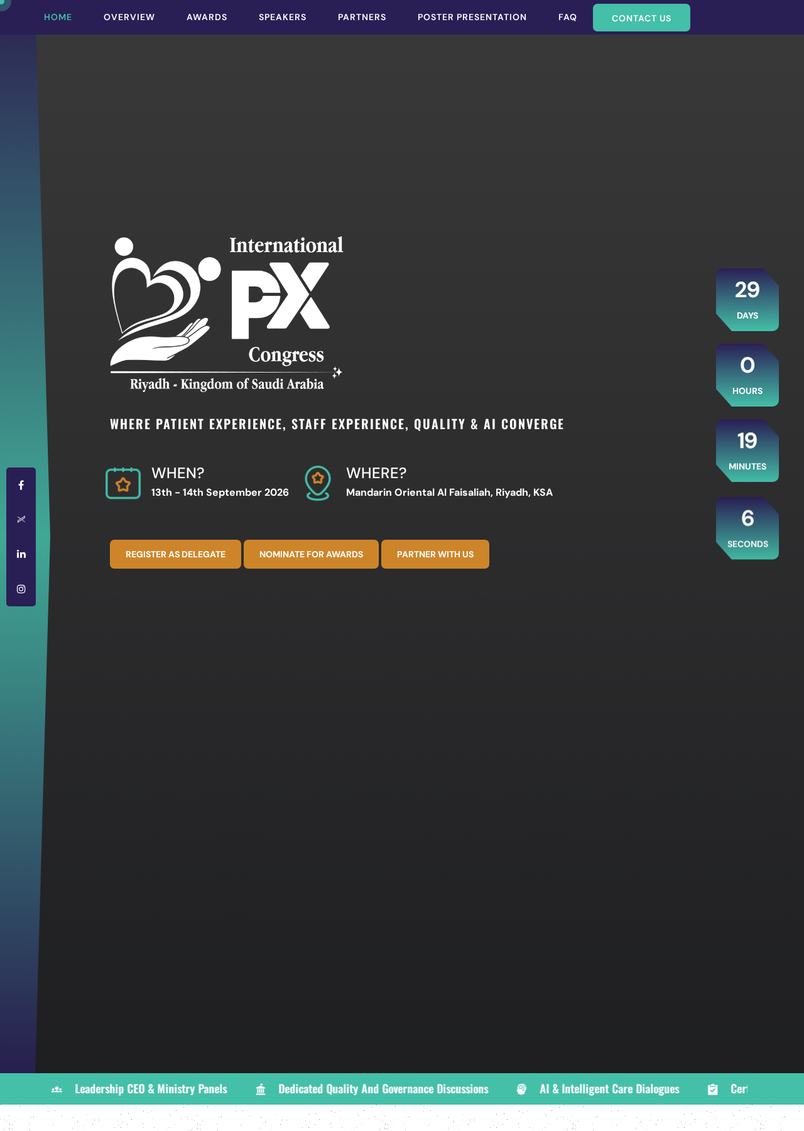
Task: Open the Overview nav item
Action: pyautogui.click(x=129, y=17)
